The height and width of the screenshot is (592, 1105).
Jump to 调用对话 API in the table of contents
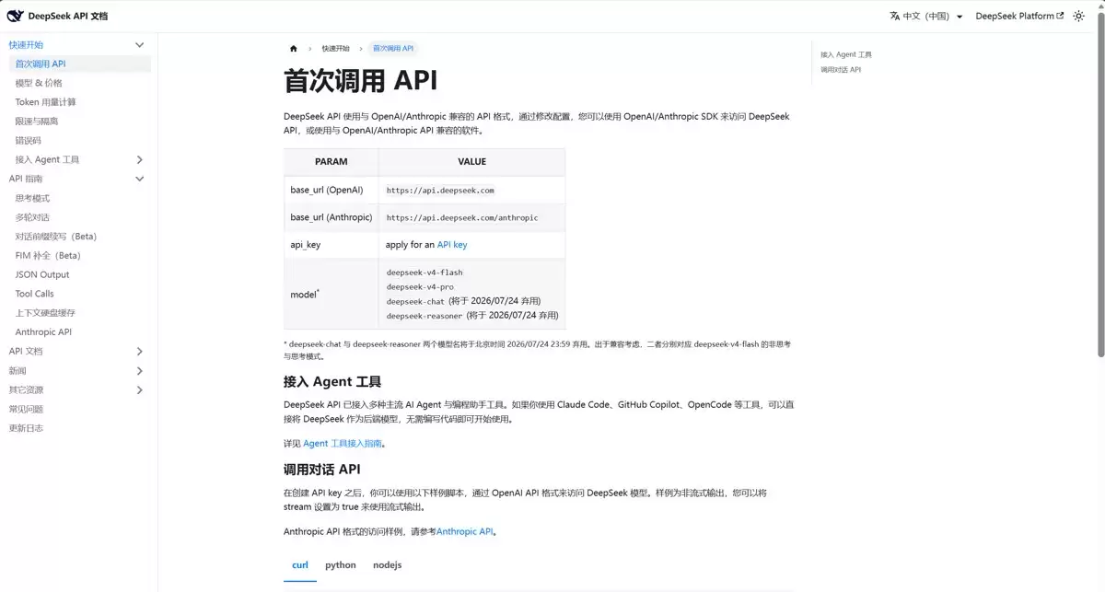841,69
